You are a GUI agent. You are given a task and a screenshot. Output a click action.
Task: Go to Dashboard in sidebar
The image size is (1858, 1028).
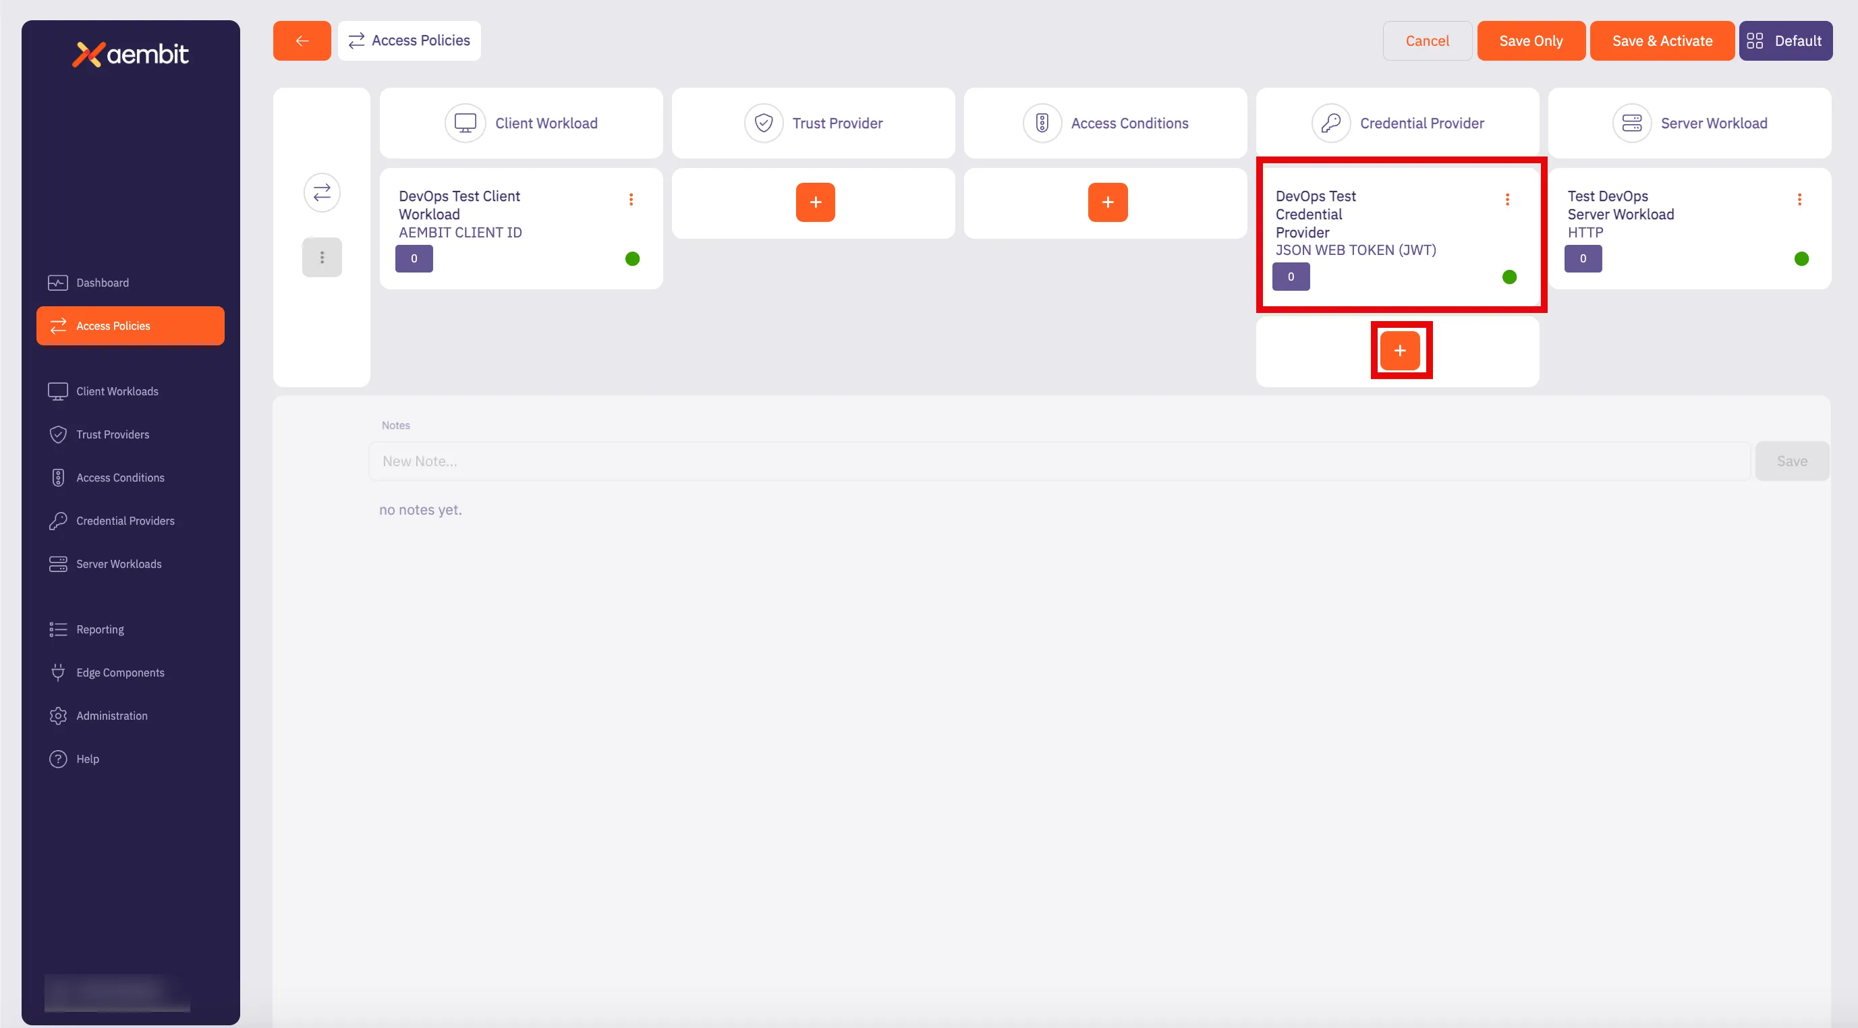pyautogui.click(x=131, y=283)
